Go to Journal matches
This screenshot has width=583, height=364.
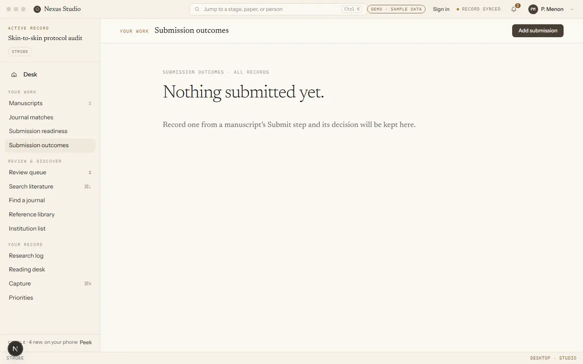click(x=50, y=117)
